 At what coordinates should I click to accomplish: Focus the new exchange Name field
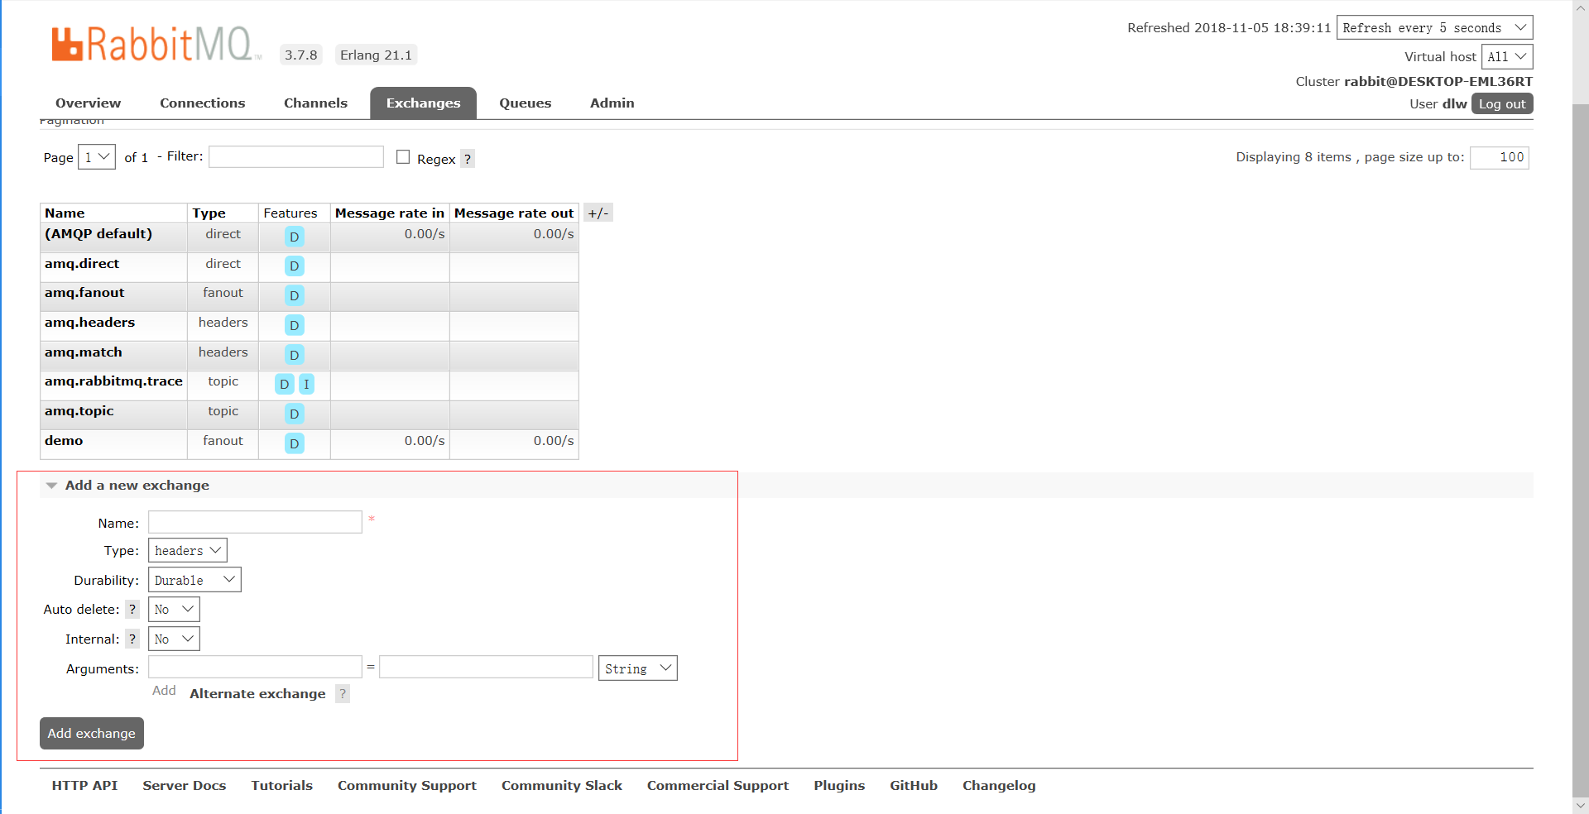point(255,522)
